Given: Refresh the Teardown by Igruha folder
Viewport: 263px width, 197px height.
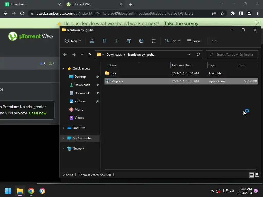Looking at the screenshot, I should (198, 54).
